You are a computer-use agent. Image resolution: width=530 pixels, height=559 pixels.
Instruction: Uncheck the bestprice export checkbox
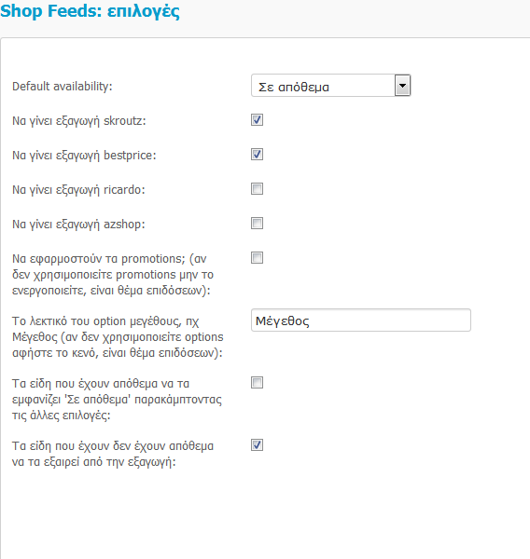[258, 155]
